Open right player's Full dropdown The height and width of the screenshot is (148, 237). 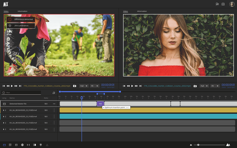pos(204,86)
